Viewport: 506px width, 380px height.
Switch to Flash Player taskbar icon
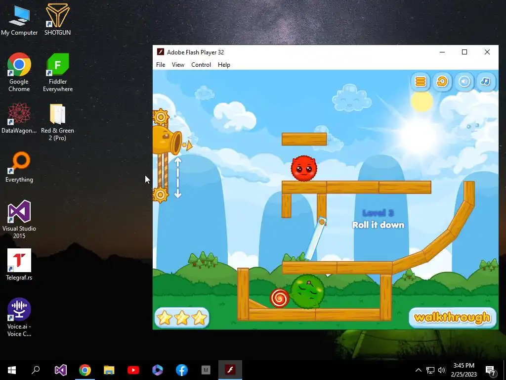pos(230,370)
